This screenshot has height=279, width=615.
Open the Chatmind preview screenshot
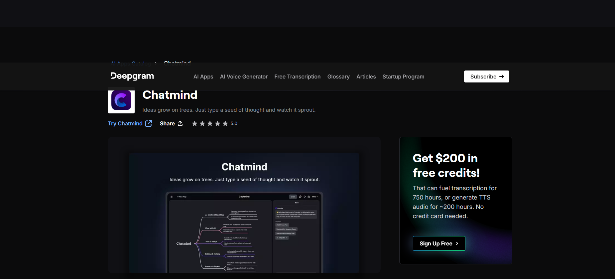tap(244, 213)
